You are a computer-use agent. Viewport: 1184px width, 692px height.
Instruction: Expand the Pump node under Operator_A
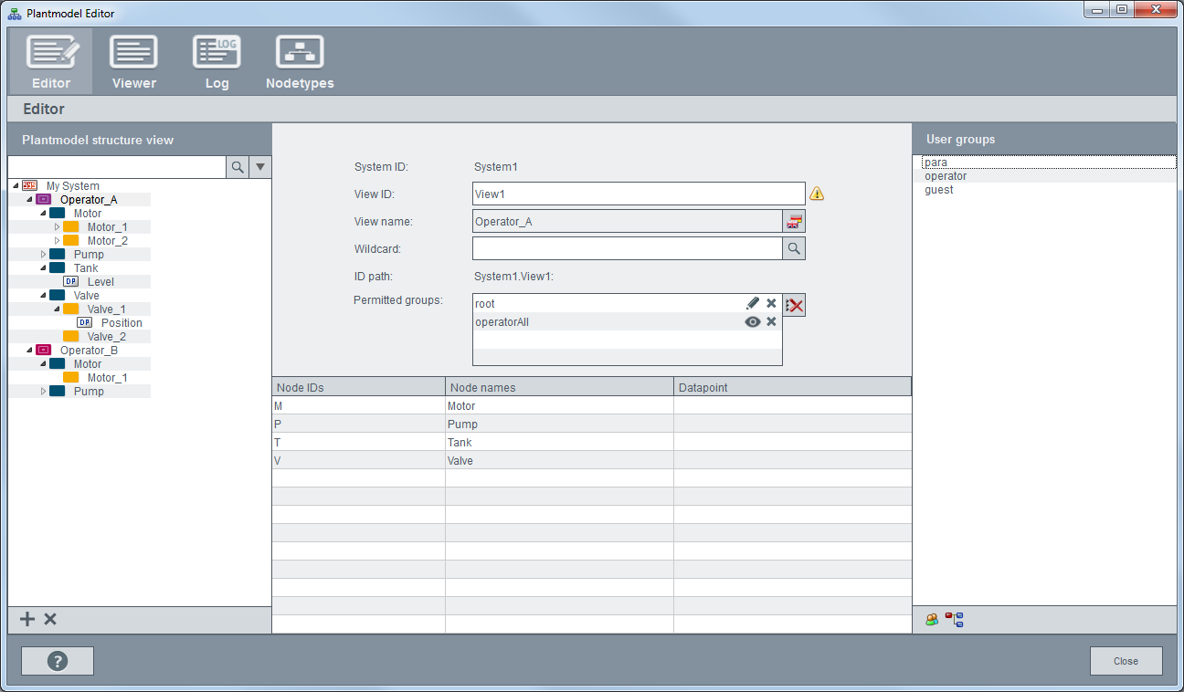pos(43,254)
